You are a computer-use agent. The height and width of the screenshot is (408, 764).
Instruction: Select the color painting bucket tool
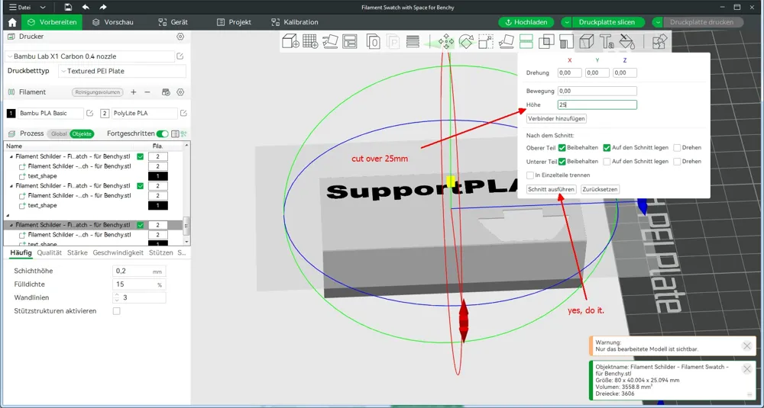click(x=626, y=42)
